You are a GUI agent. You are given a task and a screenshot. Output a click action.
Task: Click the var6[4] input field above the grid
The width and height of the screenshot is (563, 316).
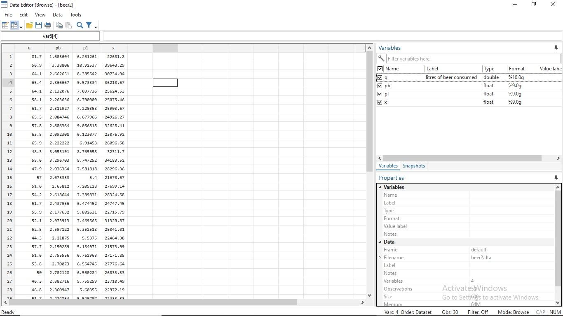(49, 36)
